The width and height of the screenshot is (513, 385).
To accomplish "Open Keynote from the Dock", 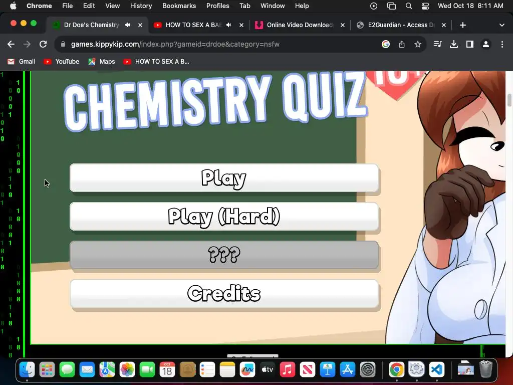I will click(328, 370).
